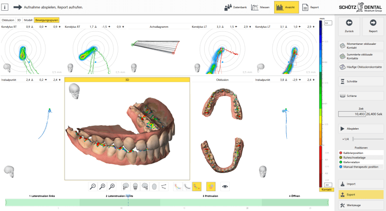Click skull icon in Achsdiagramm panel
The height and width of the screenshot is (211, 386).
[134, 68]
